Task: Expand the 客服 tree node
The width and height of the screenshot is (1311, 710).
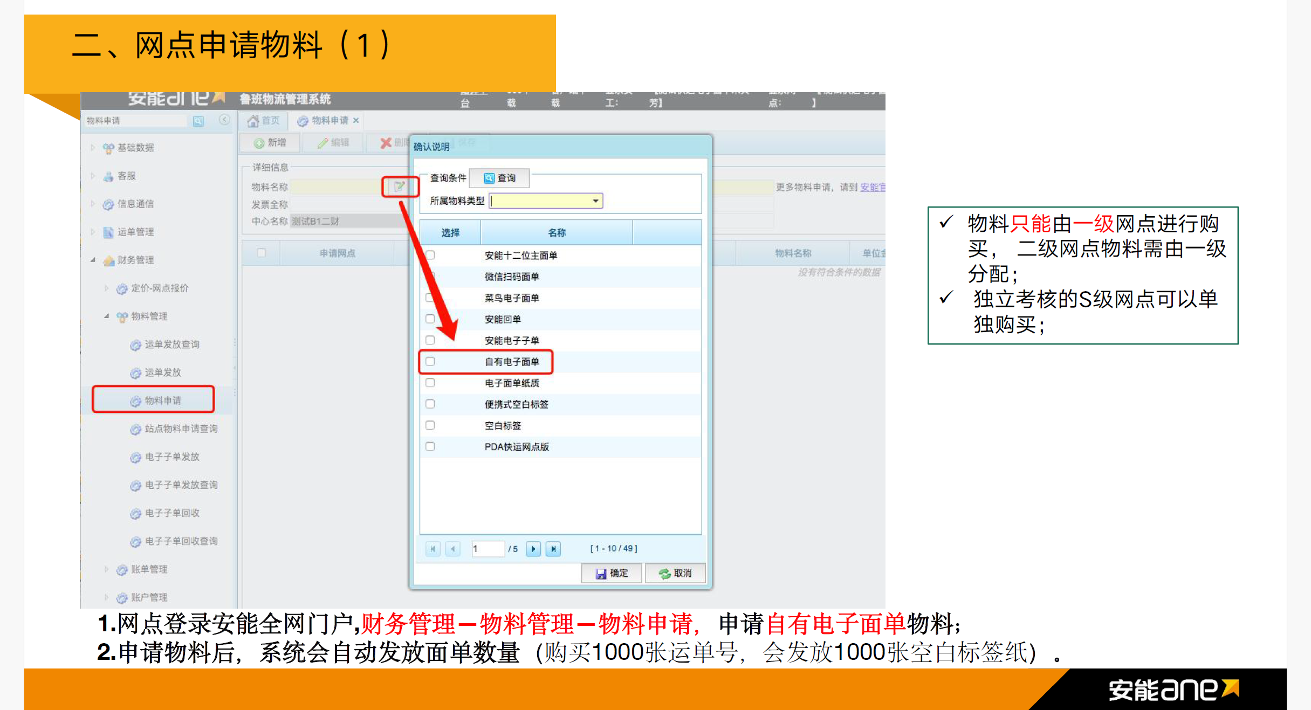Action: [93, 176]
